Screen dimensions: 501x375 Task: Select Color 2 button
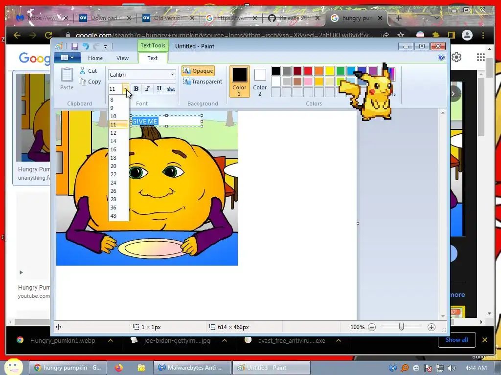click(260, 82)
